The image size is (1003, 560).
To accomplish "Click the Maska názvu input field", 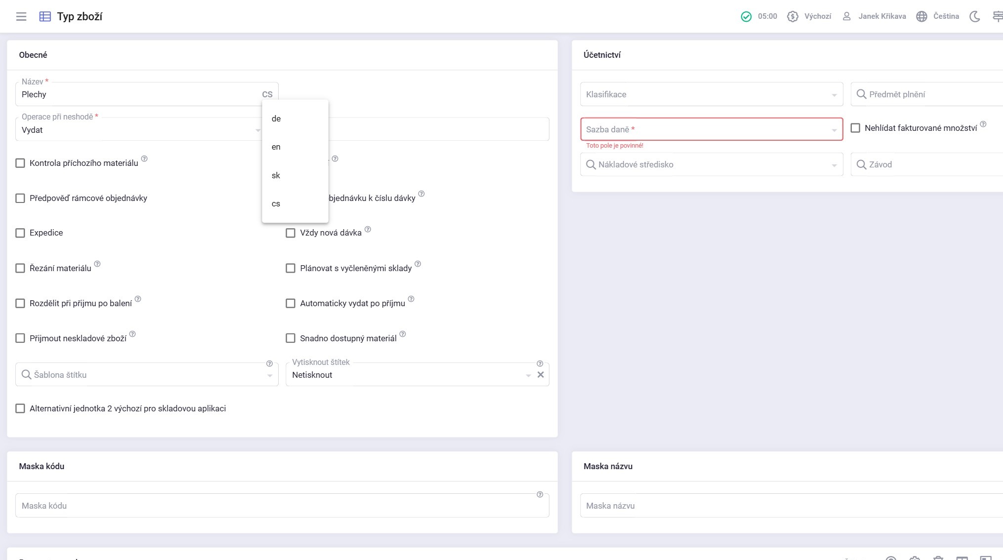I will (x=791, y=506).
